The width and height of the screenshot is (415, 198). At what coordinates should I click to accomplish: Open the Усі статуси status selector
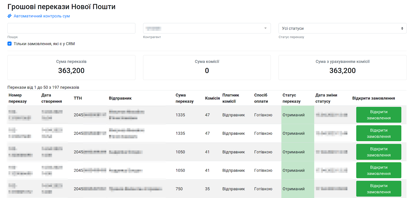(342, 28)
